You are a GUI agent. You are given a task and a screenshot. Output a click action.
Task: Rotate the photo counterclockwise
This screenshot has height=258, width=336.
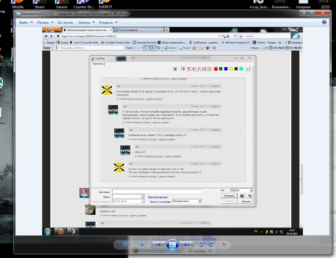click(201, 245)
